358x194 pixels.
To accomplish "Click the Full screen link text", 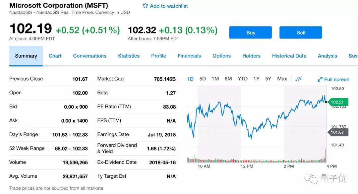I will (x=336, y=79).
